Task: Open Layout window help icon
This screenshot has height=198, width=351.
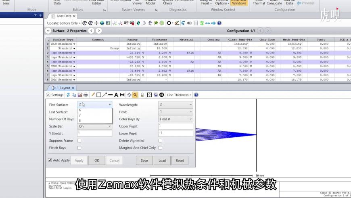Action: 196,95
